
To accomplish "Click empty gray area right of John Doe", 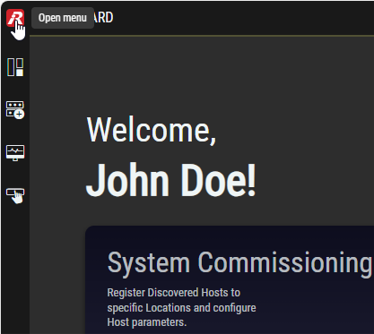I will tap(314, 180).
